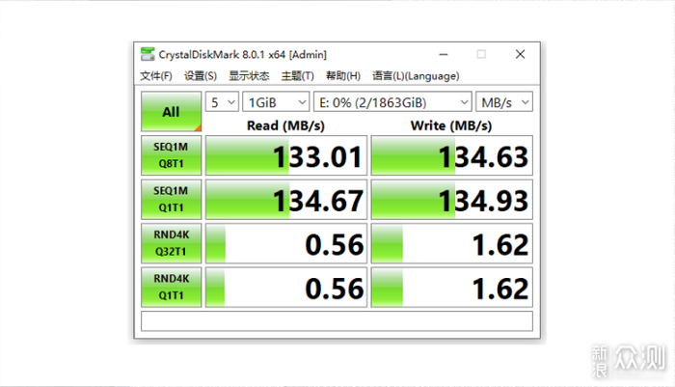Click the RND4K Q32T1 read value 0.56

click(286, 243)
